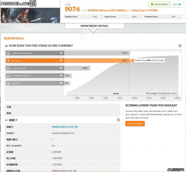Click the Graphics Score cell

(x=84, y=17)
